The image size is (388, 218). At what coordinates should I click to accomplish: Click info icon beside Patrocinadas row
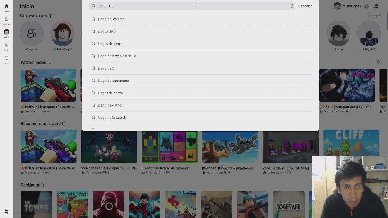pyautogui.click(x=377, y=62)
